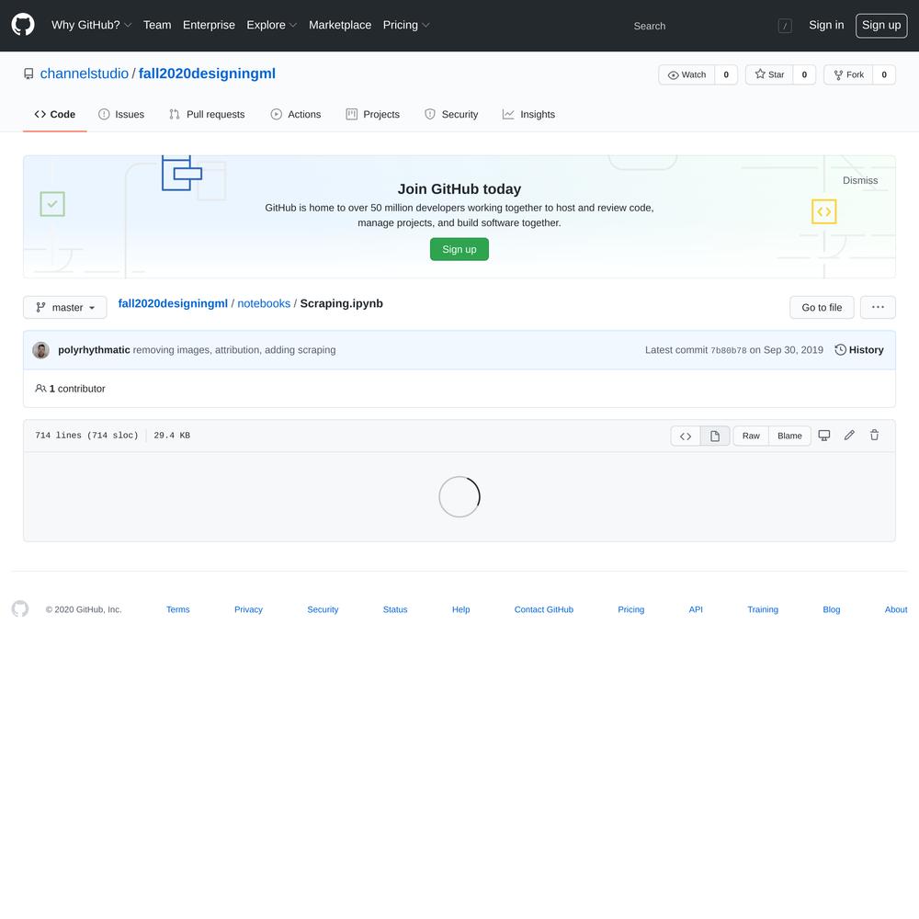Open the API footer link
The image size is (919, 919).
click(696, 609)
